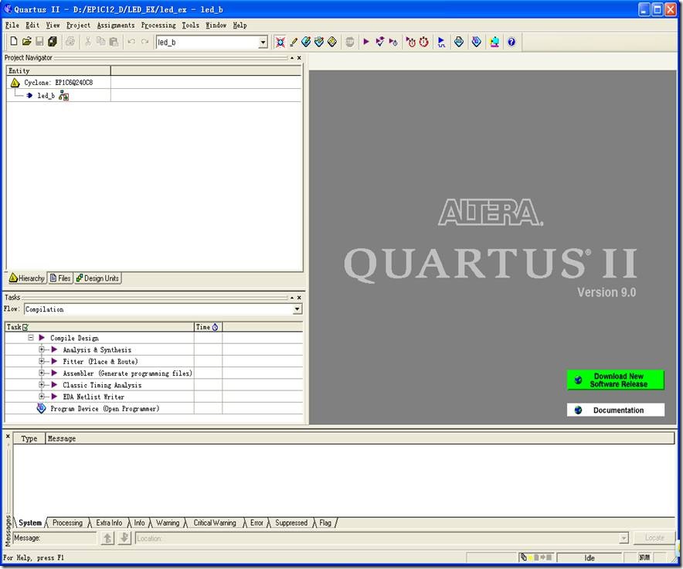The height and width of the screenshot is (569, 683).
Task: Open the Flow Compilation dropdown
Action: pyautogui.click(x=297, y=309)
